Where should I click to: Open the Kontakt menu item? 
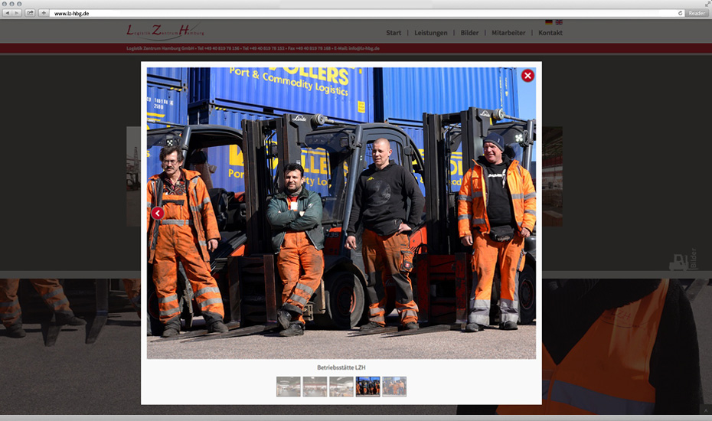(x=550, y=33)
